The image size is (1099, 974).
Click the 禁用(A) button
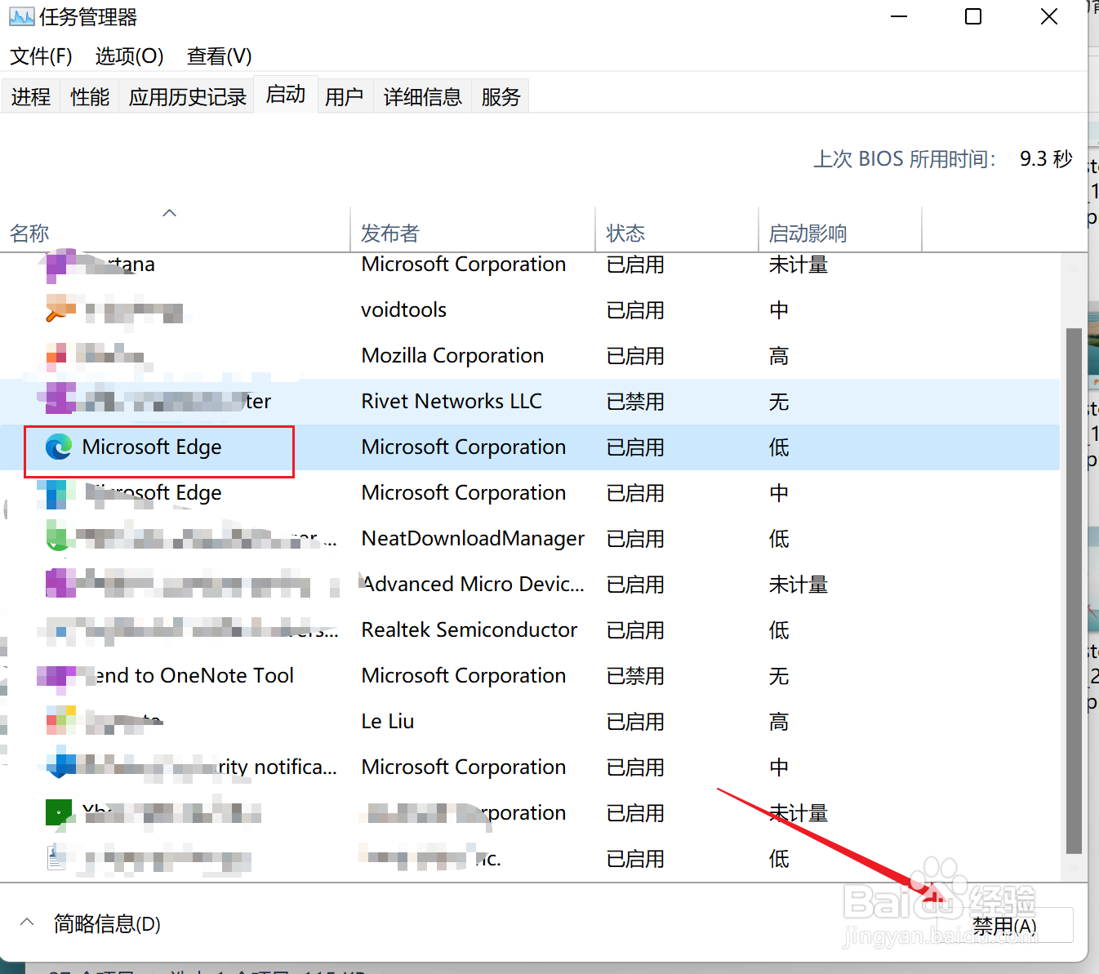(x=1005, y=926)
